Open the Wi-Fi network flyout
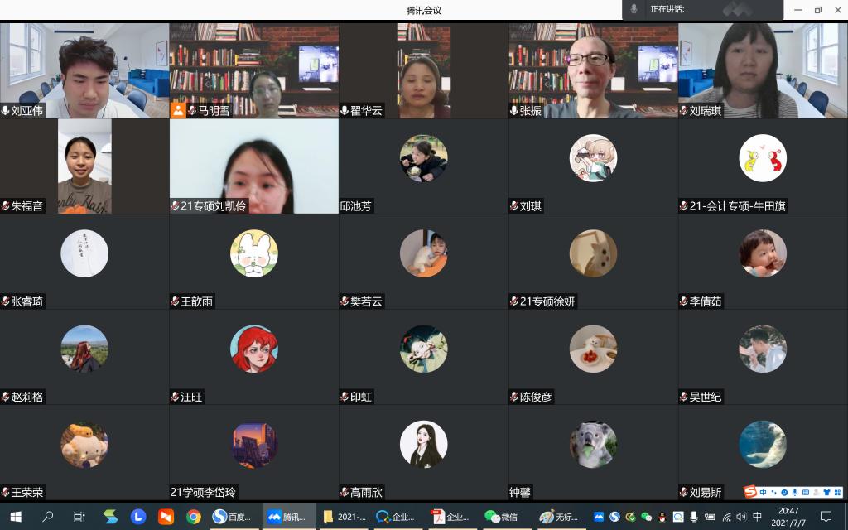This screenshot has height=530, width=848. (726, 517)
